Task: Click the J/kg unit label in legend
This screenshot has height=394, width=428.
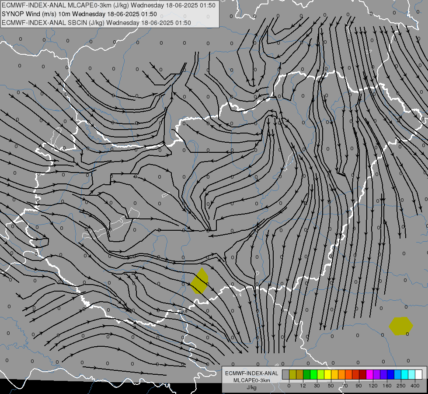Action: (252, 387)
